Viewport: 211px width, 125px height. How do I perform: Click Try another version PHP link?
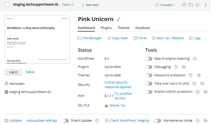point(123,96)
